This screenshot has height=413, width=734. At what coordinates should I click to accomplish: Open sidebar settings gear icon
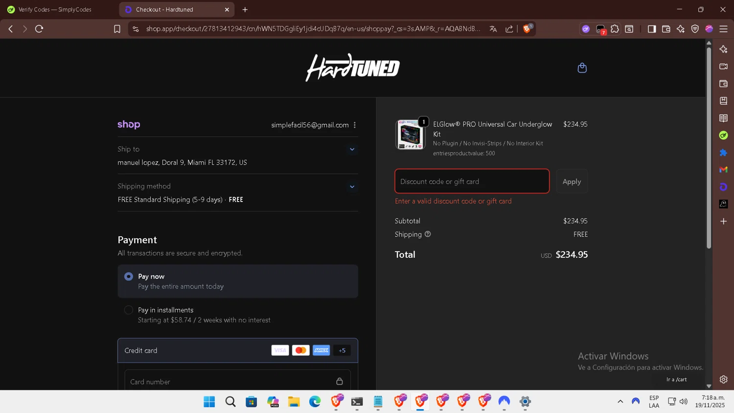(x=723, y=379)
